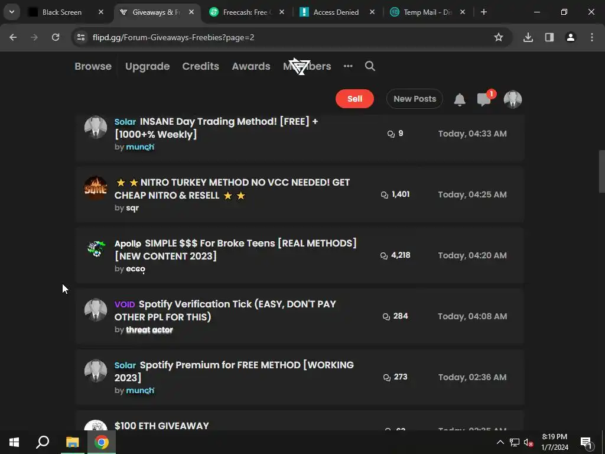Click the 4,218 replies count
Screen dimensions: 605x454
(x=395, y=255)
